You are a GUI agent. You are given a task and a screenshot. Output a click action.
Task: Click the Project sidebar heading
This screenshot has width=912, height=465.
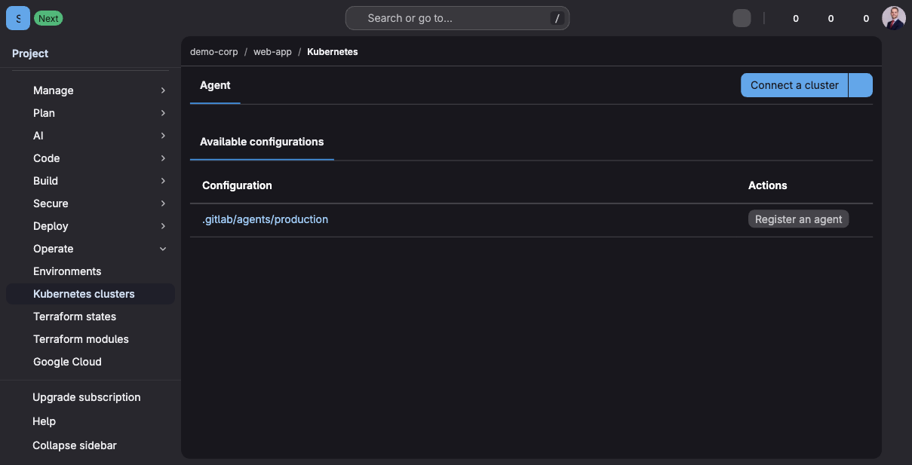click(x=30, y=54)
